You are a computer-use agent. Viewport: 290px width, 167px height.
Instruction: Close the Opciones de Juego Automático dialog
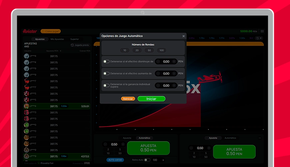pos(183,36)
